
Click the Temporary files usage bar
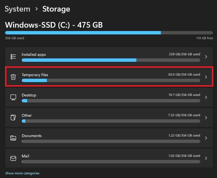(111, 80)
